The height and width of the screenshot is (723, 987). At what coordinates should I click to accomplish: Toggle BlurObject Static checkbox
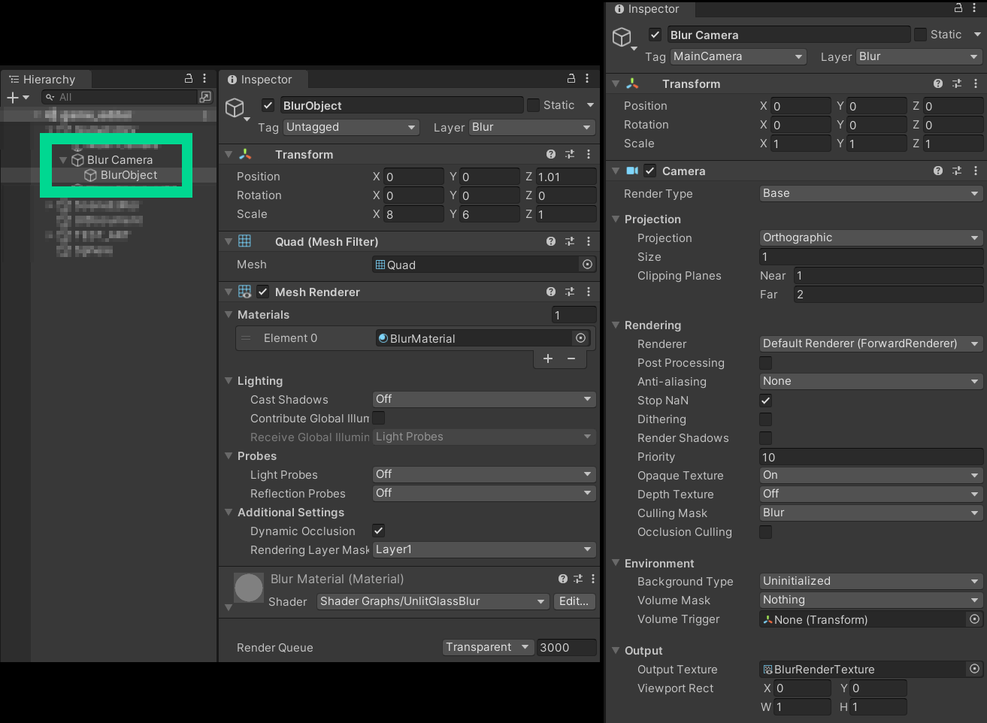pos(533,105)
